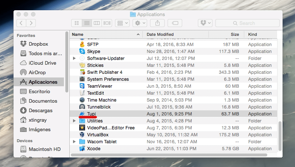Go to Descargas in the sidebar
The image size is (295, 167).
coord(41,110)
